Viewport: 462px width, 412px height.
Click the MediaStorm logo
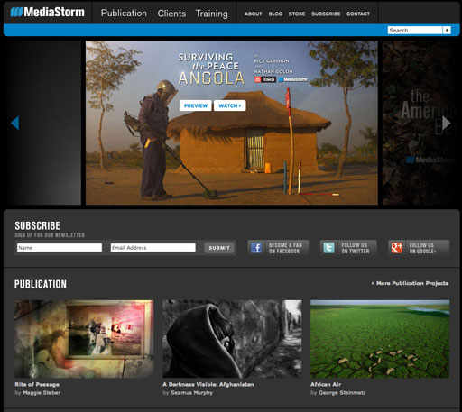coord(48,12)
